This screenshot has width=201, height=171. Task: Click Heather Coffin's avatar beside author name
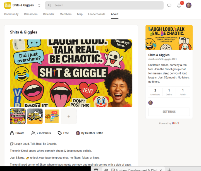[78, 133]
